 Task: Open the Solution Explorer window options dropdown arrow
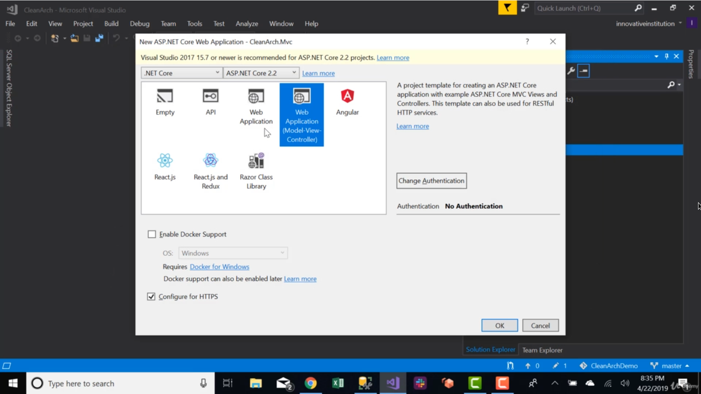pos(656,56)
